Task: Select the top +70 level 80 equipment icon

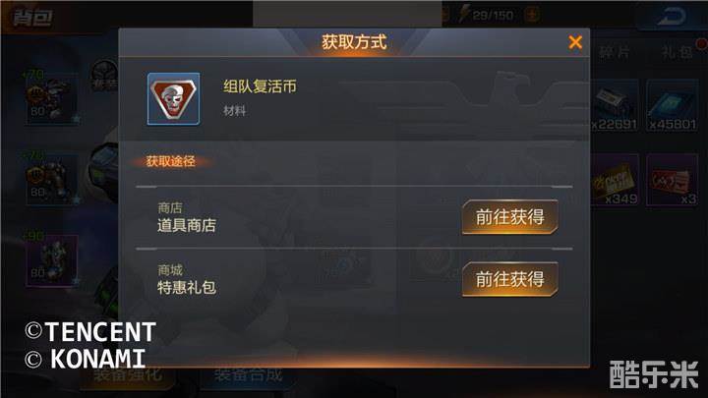Action: pyautogui.click(x=51, y=98)
